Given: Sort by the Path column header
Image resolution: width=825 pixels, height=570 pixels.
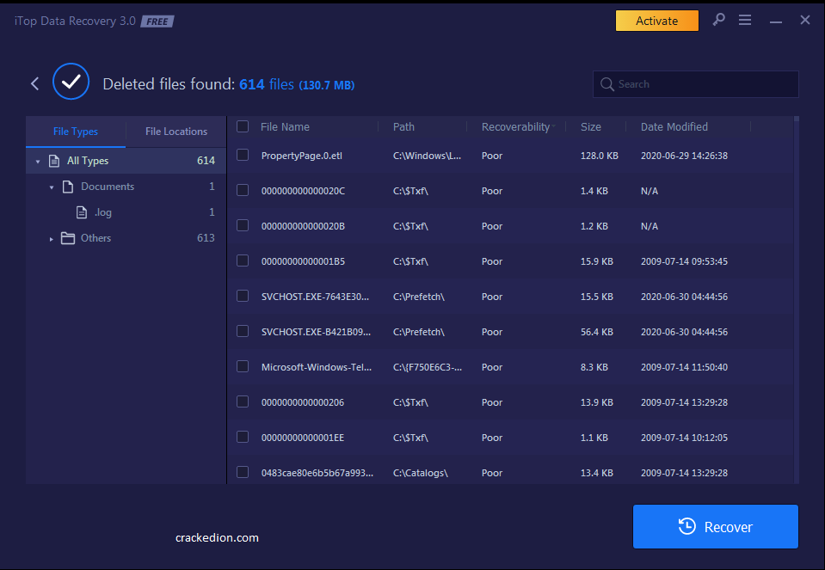Looking at the screenshot, I should (403, 126).
